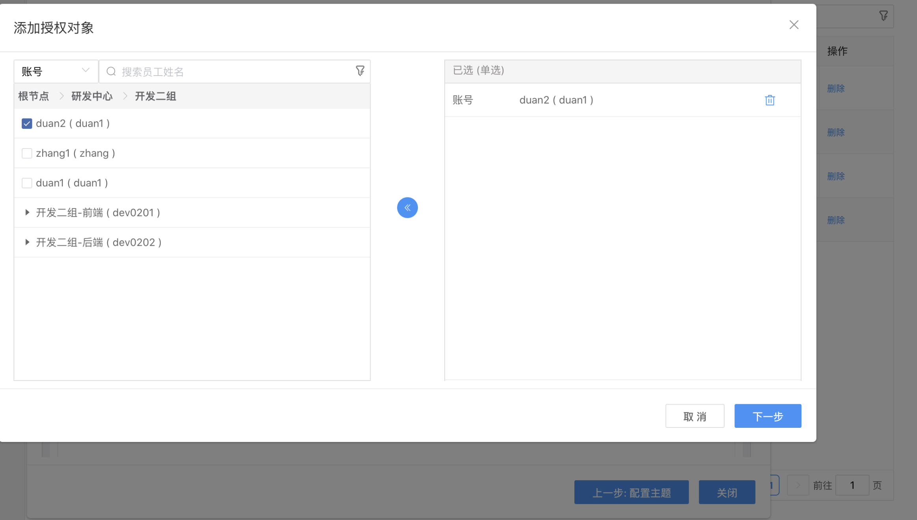
Task: Click the 下一步 button
Action: coord(767,416)
